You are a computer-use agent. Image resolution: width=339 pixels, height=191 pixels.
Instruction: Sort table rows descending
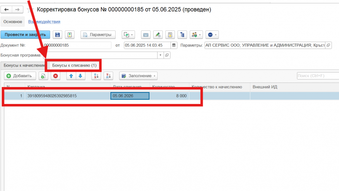108,76
